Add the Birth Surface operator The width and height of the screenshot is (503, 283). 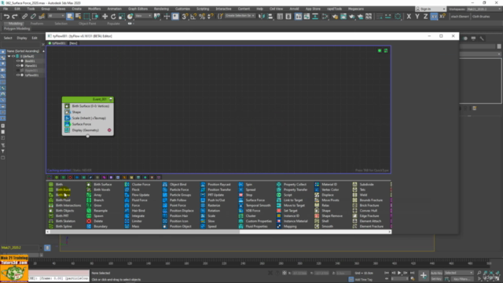[x=100, y=185]
